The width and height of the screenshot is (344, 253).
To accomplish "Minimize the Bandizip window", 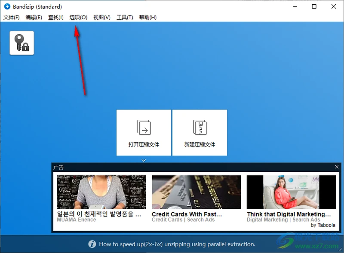I will click(x=295, y=6).
